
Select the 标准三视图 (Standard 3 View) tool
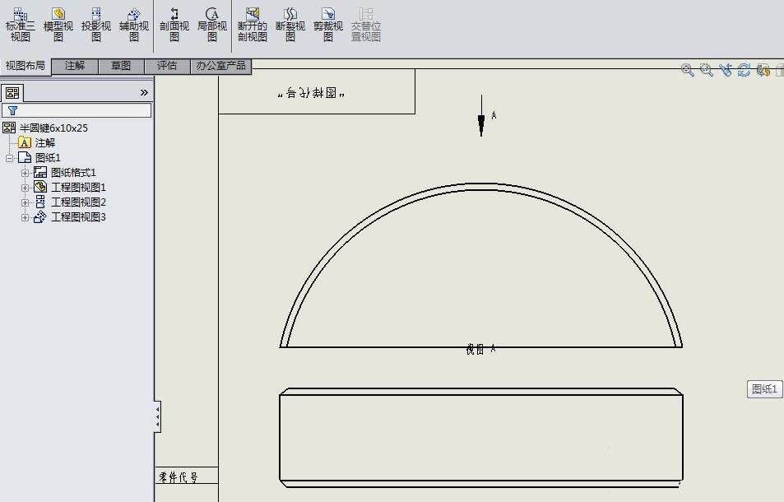coord(21,25)
